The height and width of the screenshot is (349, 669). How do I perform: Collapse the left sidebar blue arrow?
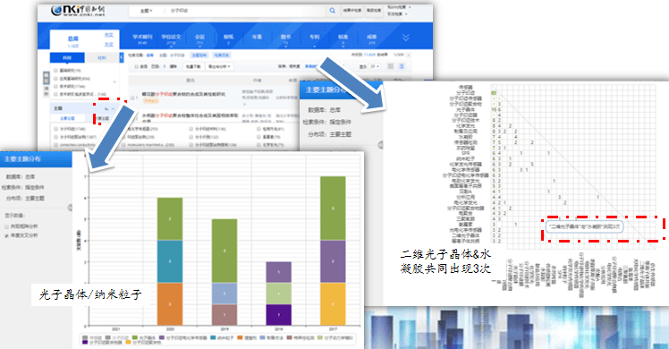[x=122, y=57]
